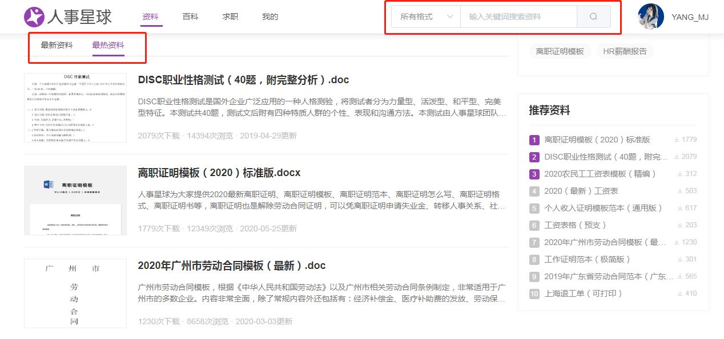Open the 求职 navigation menu
This screenshot has width=724, height=339.
(230, 17)
